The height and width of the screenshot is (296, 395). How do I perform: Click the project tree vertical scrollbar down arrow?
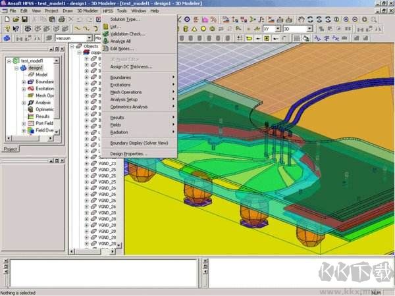click(57, 132)
